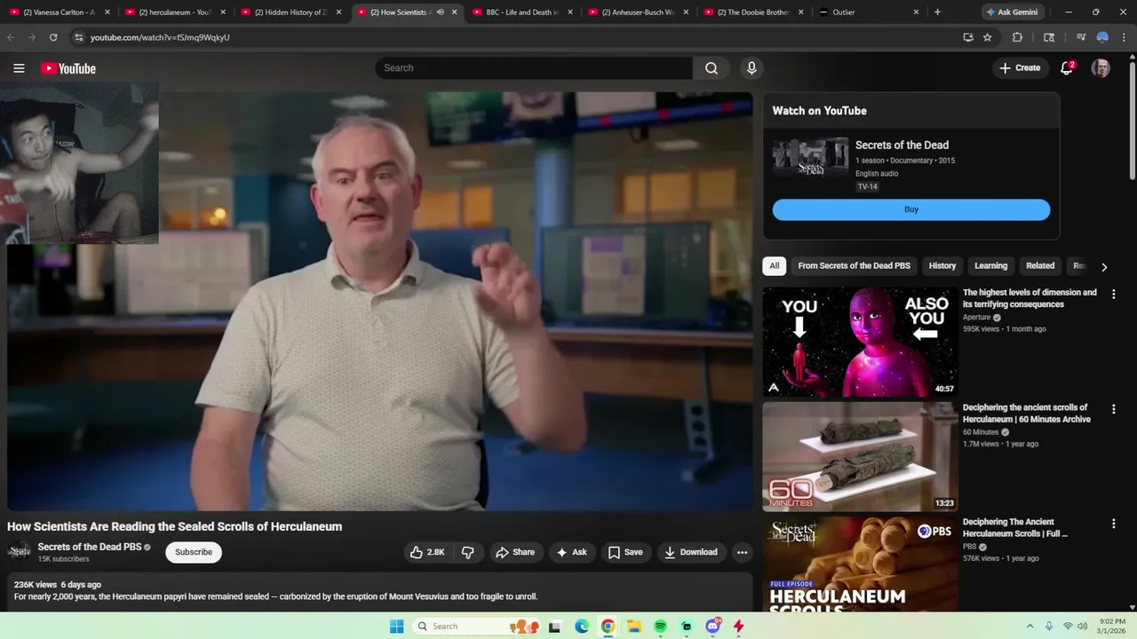Bookmark this page with star icon

(987, 37)
